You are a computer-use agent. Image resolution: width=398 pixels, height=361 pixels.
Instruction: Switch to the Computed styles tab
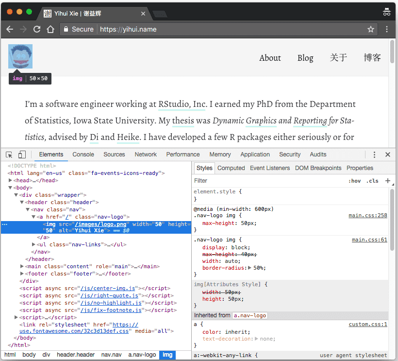pyautogui.click(x=231, y=168)
